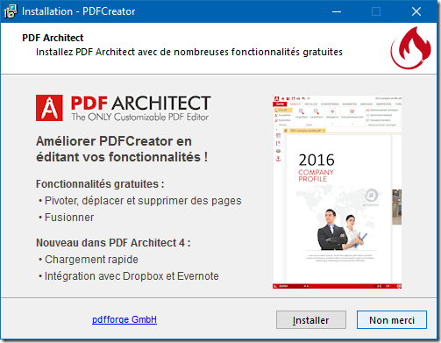Minimize the Installation window
Viewport: 441px width, 343px height.
point(337,11)
